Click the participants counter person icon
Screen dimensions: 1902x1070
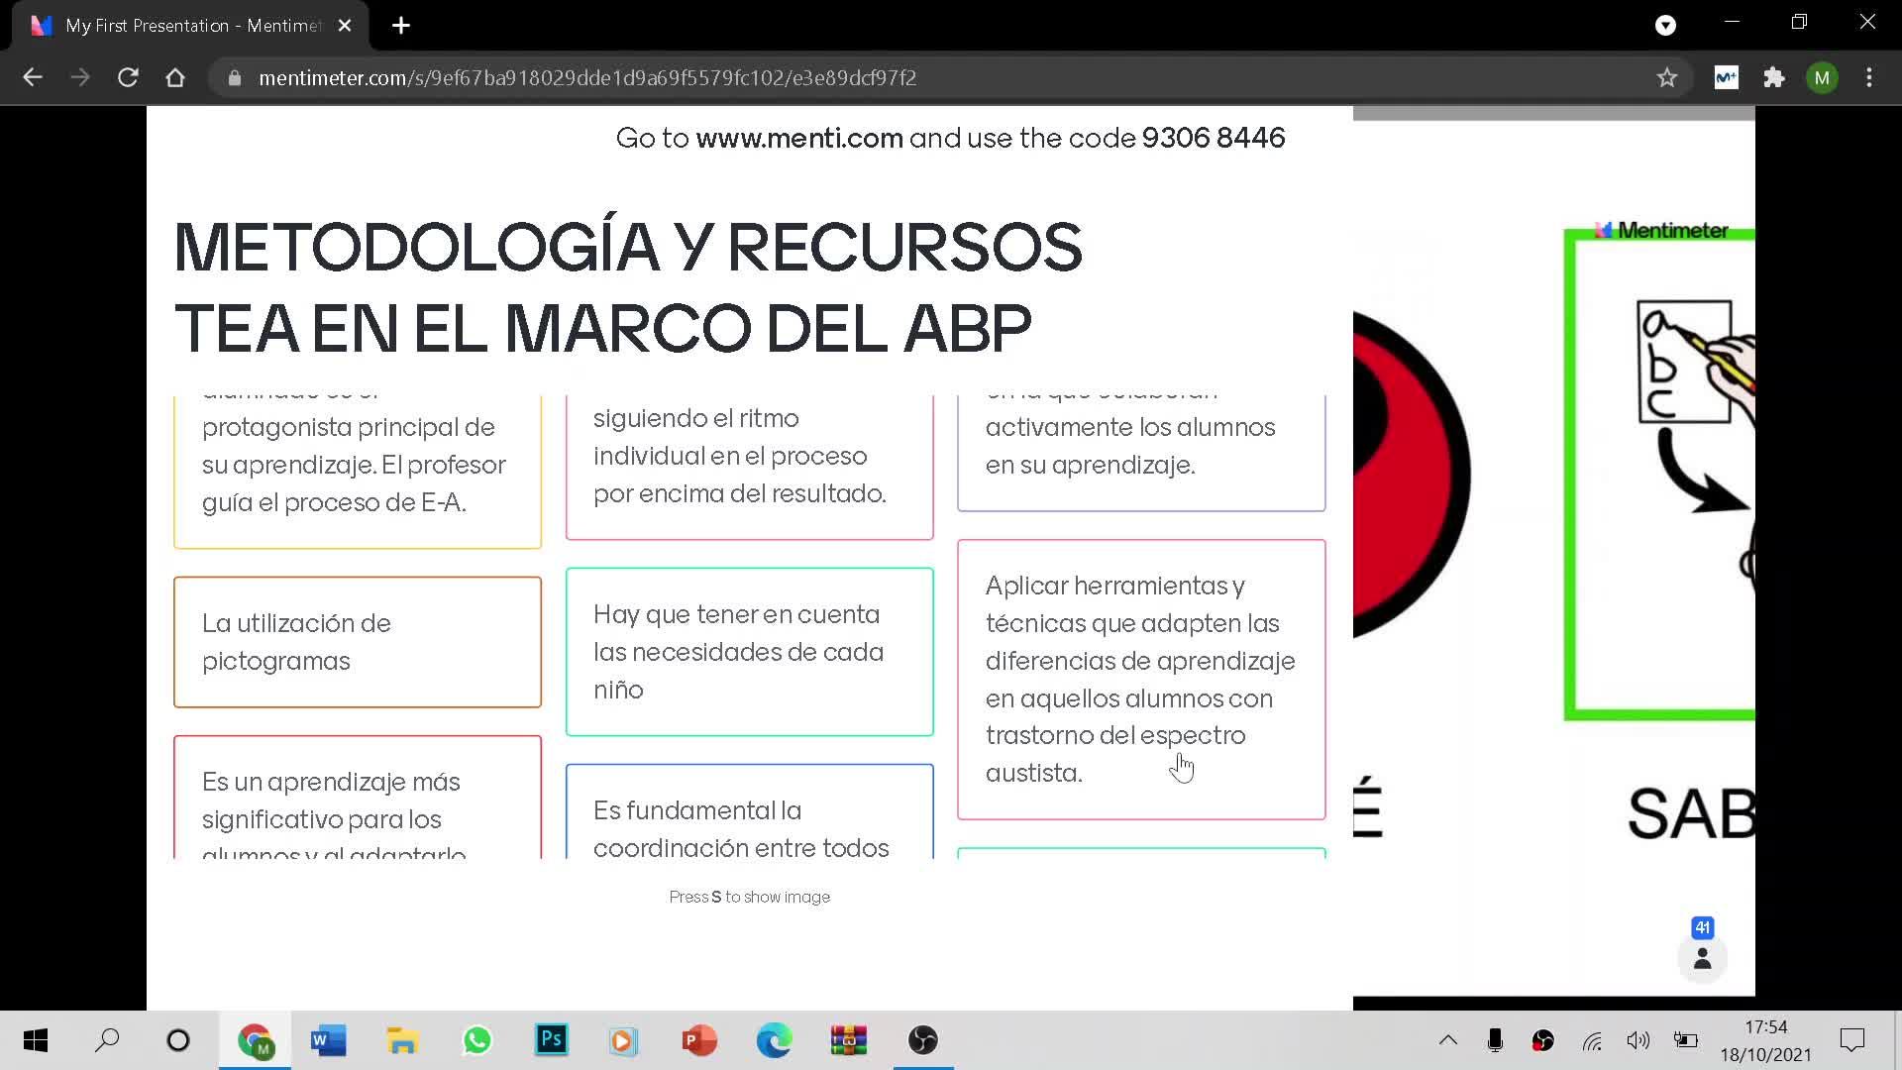pos(1702,958)
